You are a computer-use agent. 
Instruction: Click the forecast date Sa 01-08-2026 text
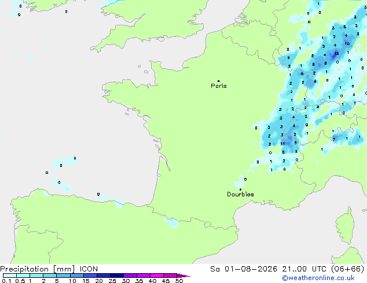click(x=244, y=269)
